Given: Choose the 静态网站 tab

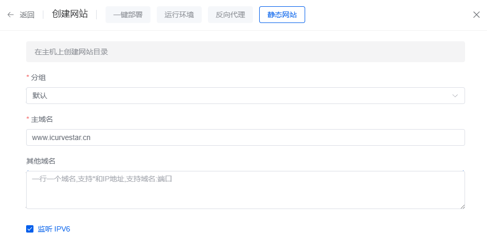Looking at the screenshot, I should (282, 15).
